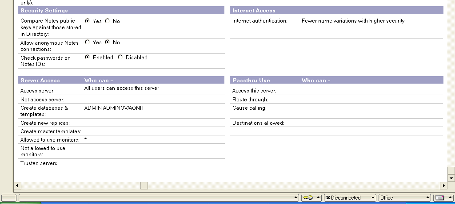The width and height of the screenshot is (455, 204).
Task: Click the 'Create new replicas:' label
Action: (45, 123)
